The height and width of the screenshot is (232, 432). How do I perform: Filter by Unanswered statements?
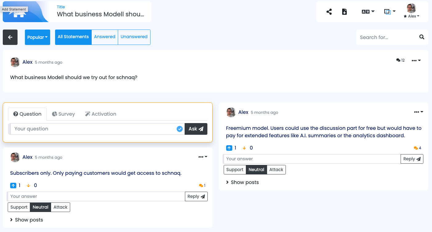[x=134, y=37]
